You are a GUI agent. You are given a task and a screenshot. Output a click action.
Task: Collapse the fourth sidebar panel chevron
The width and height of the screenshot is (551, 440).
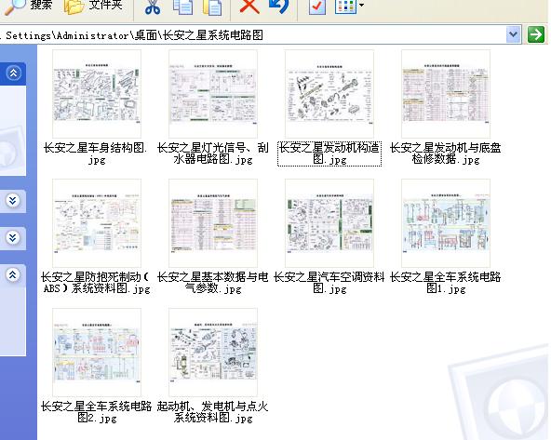(x=13, y=275)
